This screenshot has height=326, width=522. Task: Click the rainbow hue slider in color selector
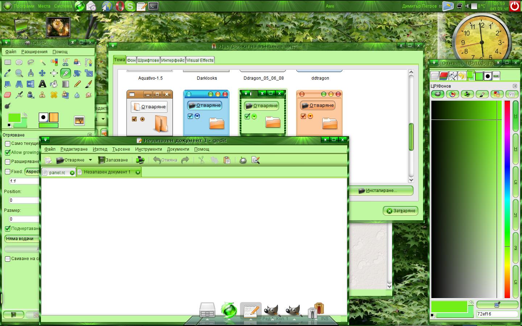[x=507, y=200]
